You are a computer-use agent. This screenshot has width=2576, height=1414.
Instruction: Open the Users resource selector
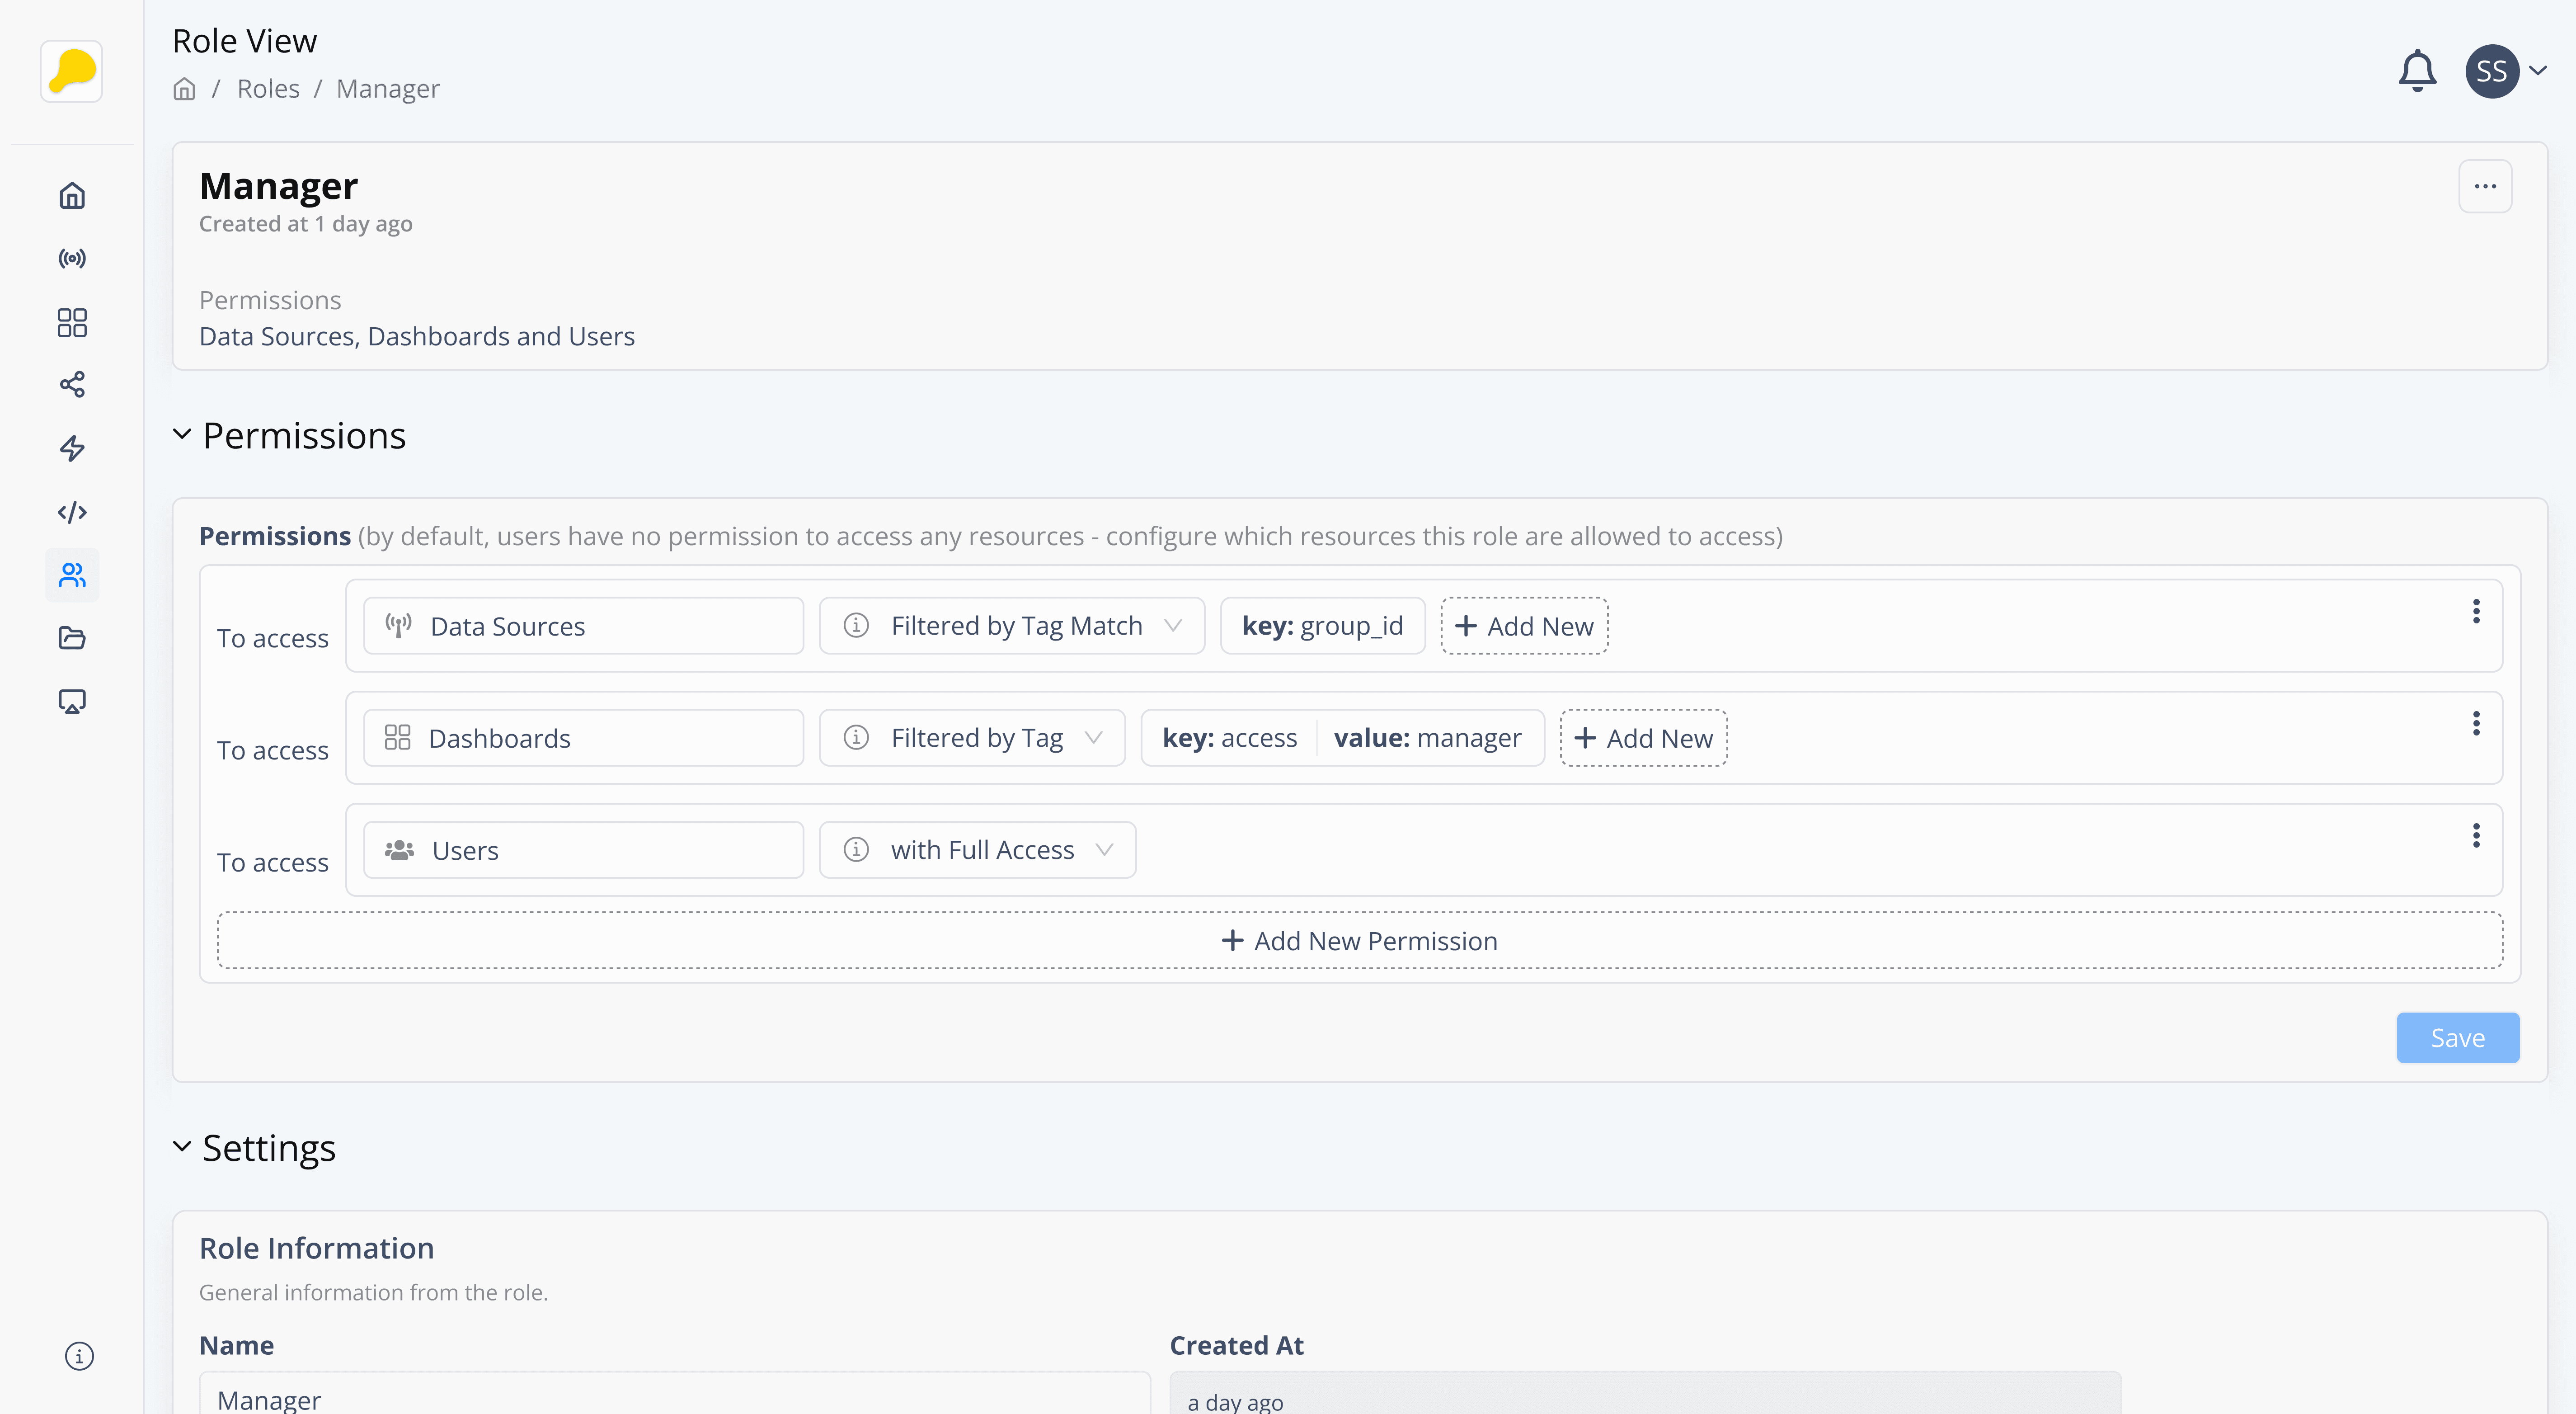click(583, 850)
